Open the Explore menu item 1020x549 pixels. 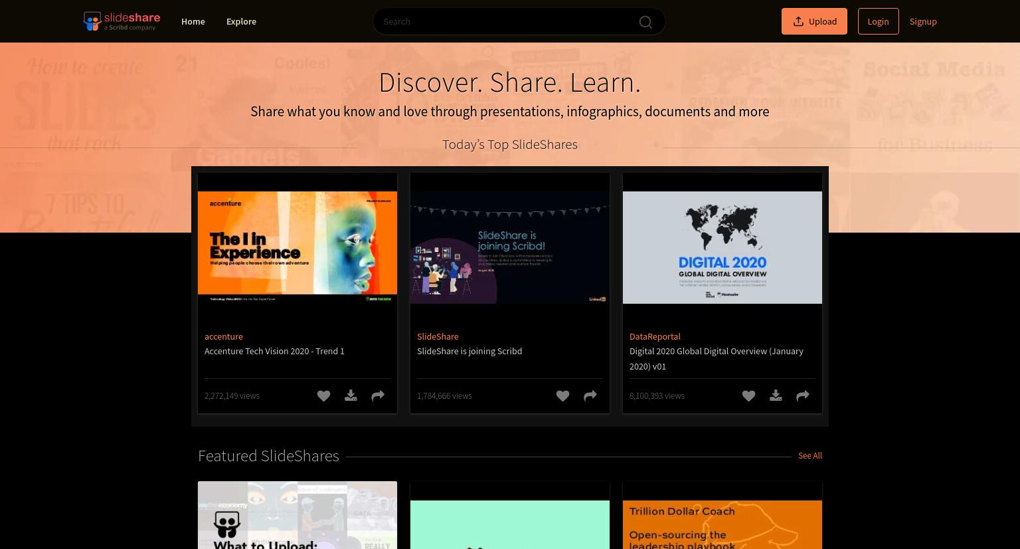(x=241, y=21)
